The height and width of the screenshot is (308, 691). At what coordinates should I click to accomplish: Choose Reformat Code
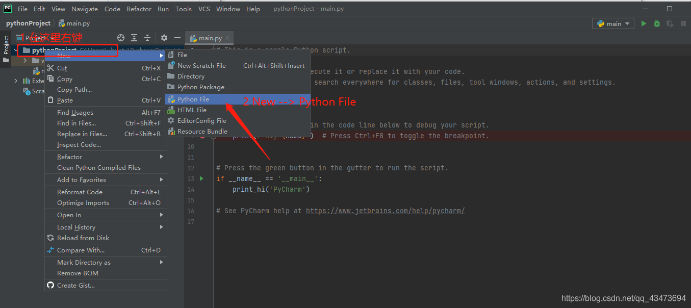[x=106, y=192]
